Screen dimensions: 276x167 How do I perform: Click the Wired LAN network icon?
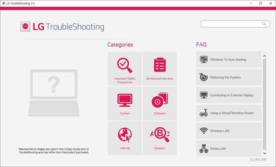coord(204,149)
